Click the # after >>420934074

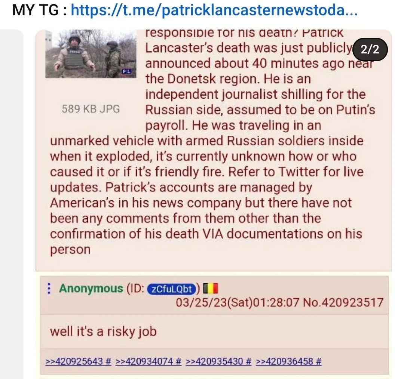[178, 361]
